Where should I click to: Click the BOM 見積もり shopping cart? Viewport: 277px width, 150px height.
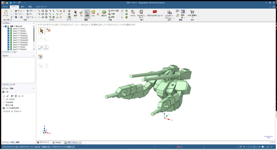[192, 14]
